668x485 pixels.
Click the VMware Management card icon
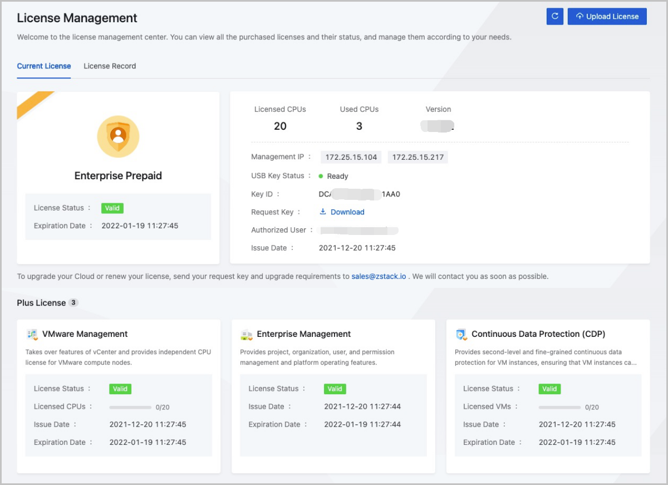(x=32, y=335)
